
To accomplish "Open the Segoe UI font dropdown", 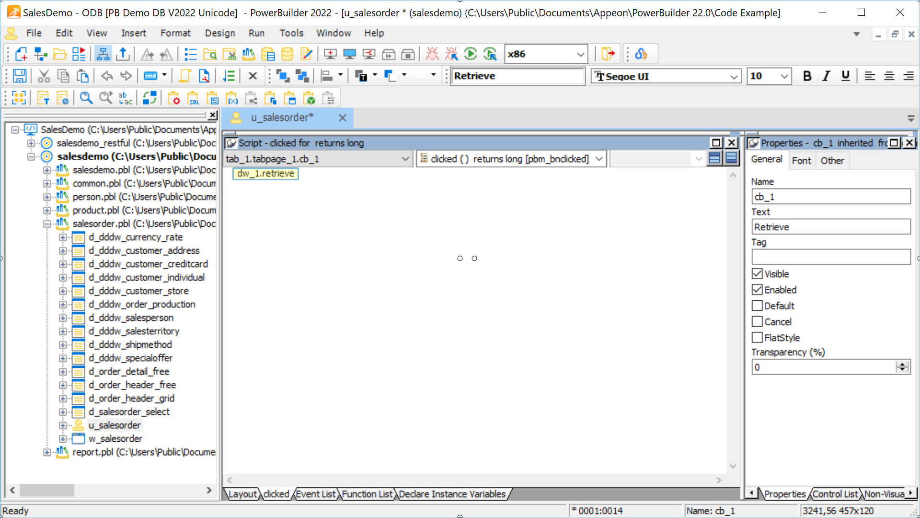I will [734, 76].
